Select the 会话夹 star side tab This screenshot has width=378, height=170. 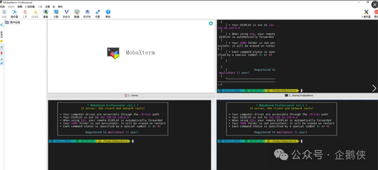tap(2, 36)
